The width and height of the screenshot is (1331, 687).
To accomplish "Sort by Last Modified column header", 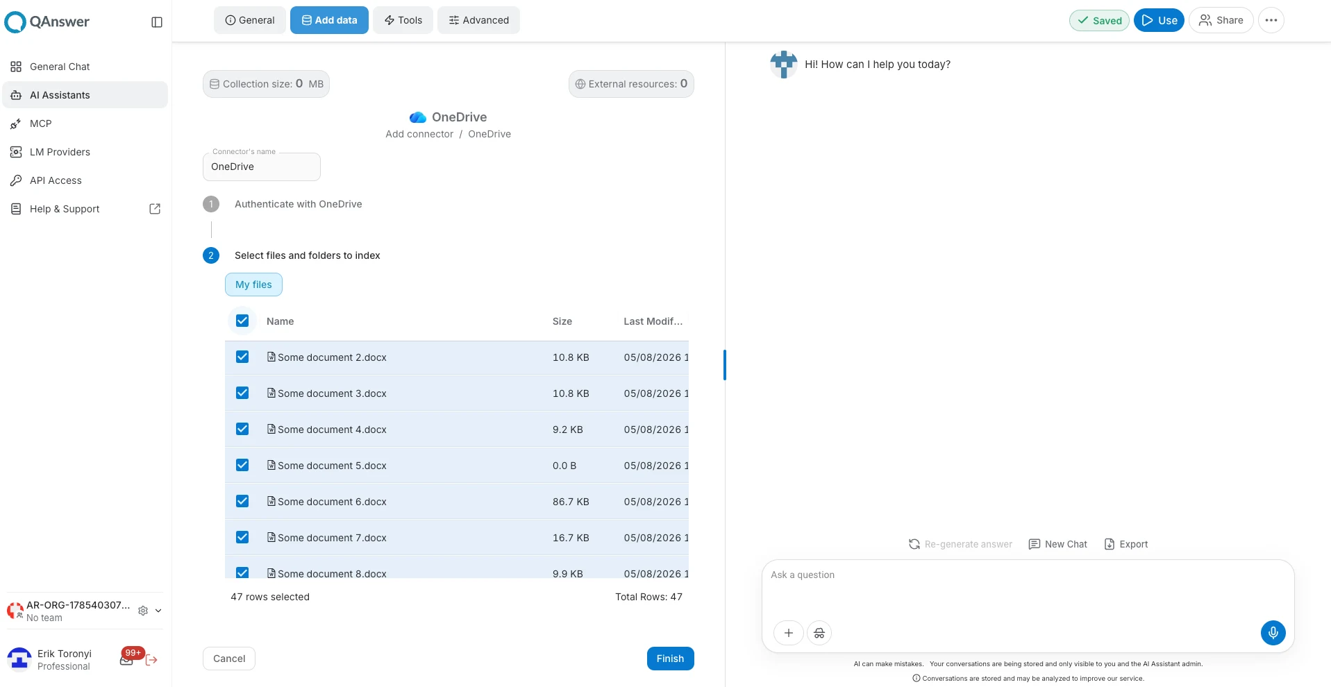I will [653, 321].
